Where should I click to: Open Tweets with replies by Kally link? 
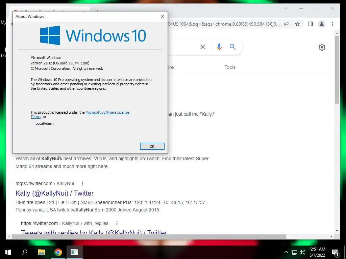pyautogui.click(x=94, y=232)
